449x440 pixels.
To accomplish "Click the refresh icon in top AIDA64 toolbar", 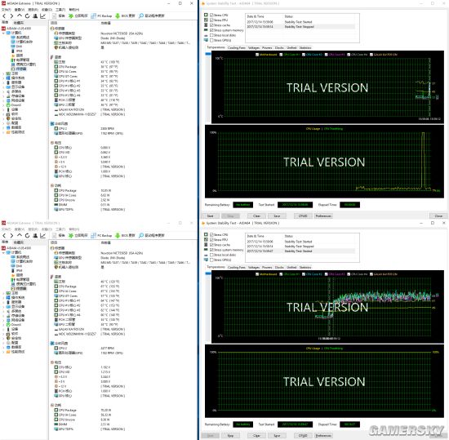I will pos(27,16).
